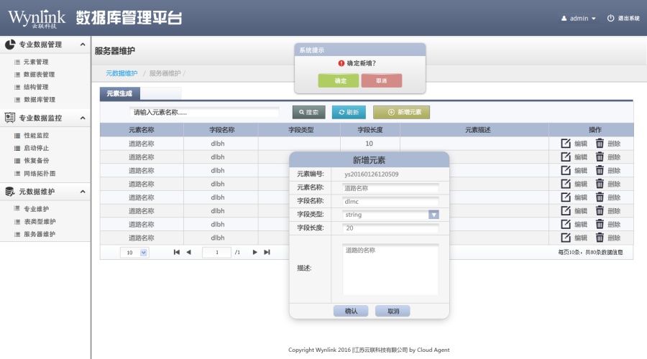647x359 pixels.
Task: Click 确认 in the 新增元素 dialog
Action: 351,311
